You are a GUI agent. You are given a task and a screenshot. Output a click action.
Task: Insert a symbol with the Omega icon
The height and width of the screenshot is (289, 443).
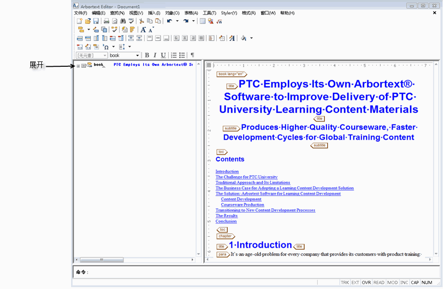(106, 47)
